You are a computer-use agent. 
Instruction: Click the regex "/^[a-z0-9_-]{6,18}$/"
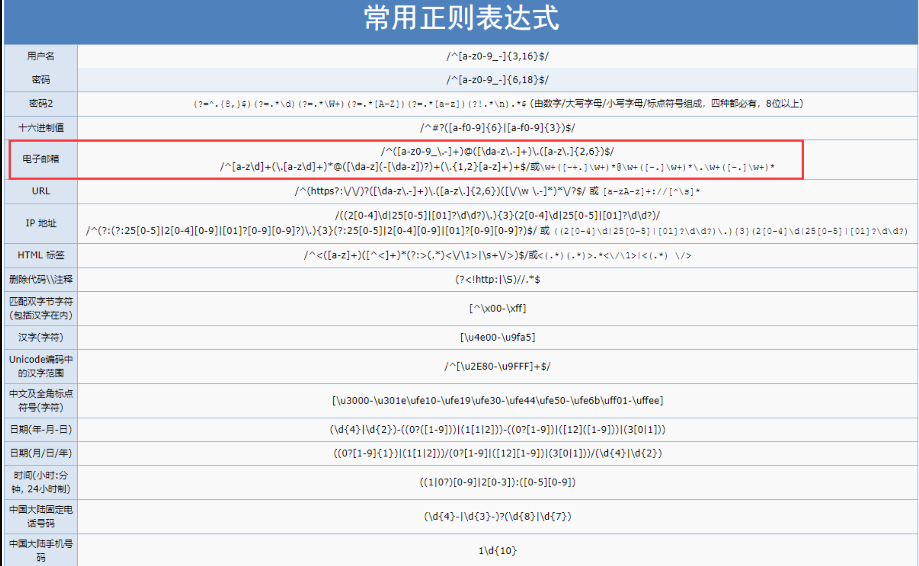click(x=497, y=80)
